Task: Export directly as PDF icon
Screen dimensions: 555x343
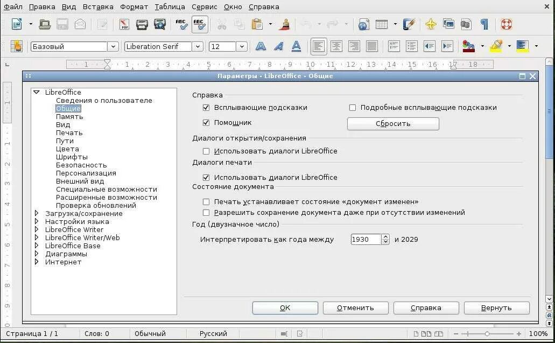Action: (x=124, y=24)
